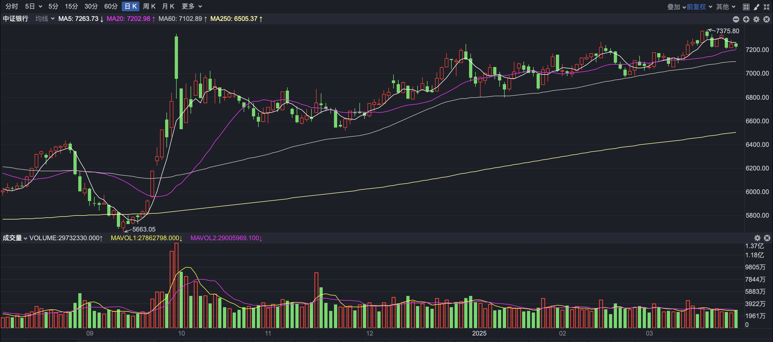Switch to 周K weekly chart tab
773x342 pixels.
click(149, 6)
